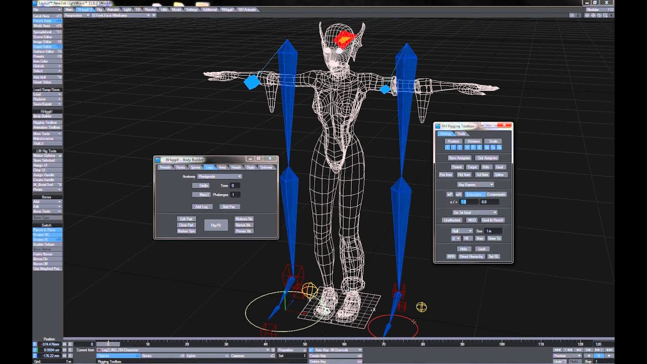Click the Xray button in Rigging Toolbox
Screen dimensions: 647x364
(480, 238)
